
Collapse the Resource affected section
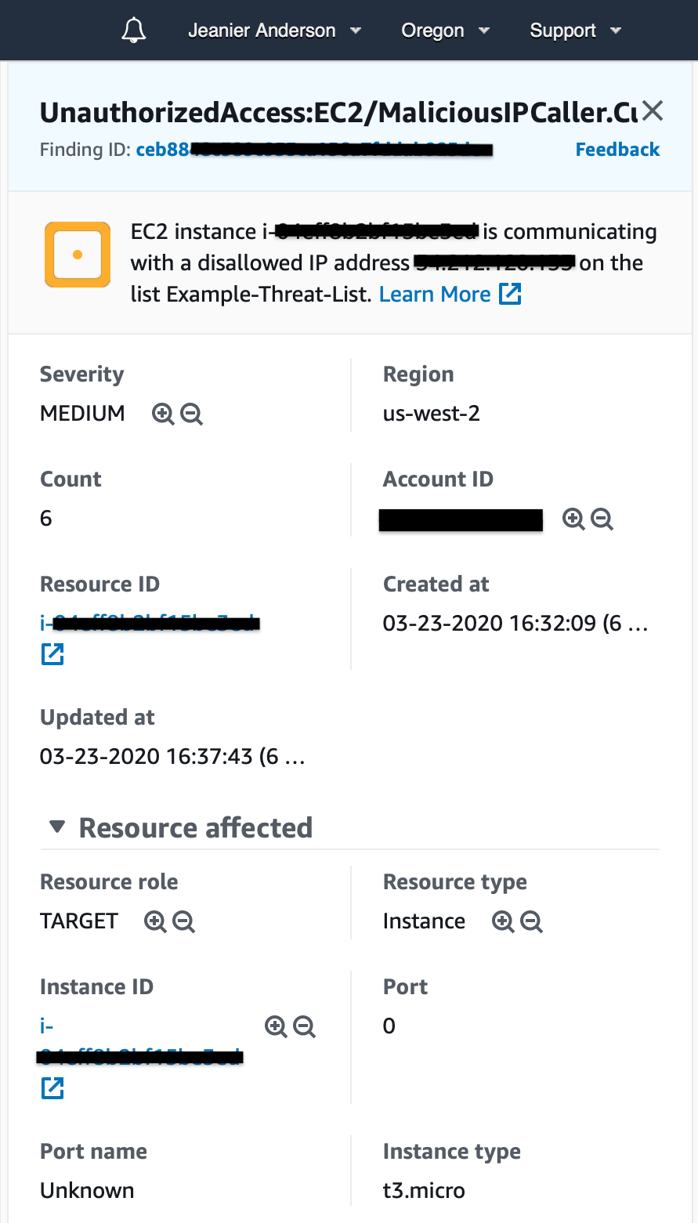point(56,827)
